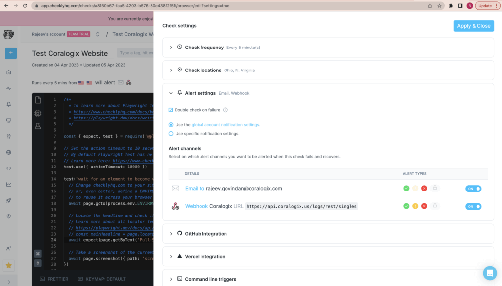Click the help icon beside Double check
This screenshot has height=286, width=502.
coord(226,110)
